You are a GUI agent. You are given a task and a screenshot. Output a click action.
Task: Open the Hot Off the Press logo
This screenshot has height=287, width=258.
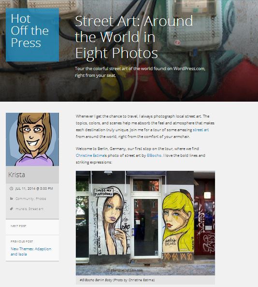pos(32,35)
